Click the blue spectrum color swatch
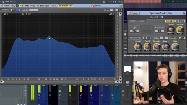This screenshot has height=105, width=187. [18, 10]
